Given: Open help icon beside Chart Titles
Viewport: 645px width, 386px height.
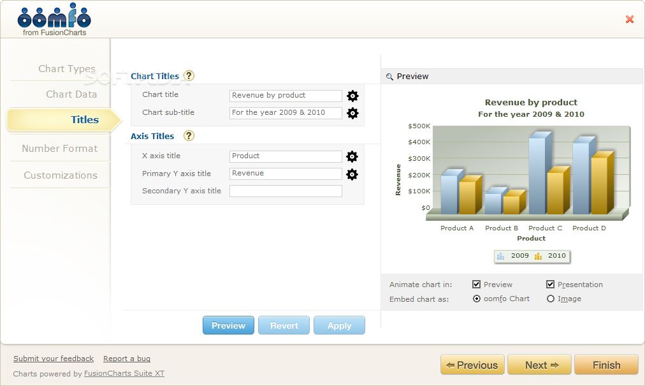Looking at the screenshot, I should (x=189, y=76).
